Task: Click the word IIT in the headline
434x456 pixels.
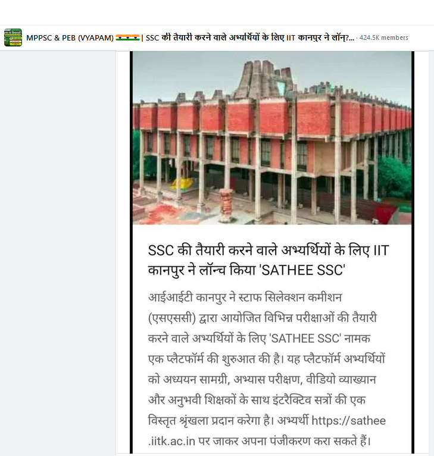Action: (382, 251)
